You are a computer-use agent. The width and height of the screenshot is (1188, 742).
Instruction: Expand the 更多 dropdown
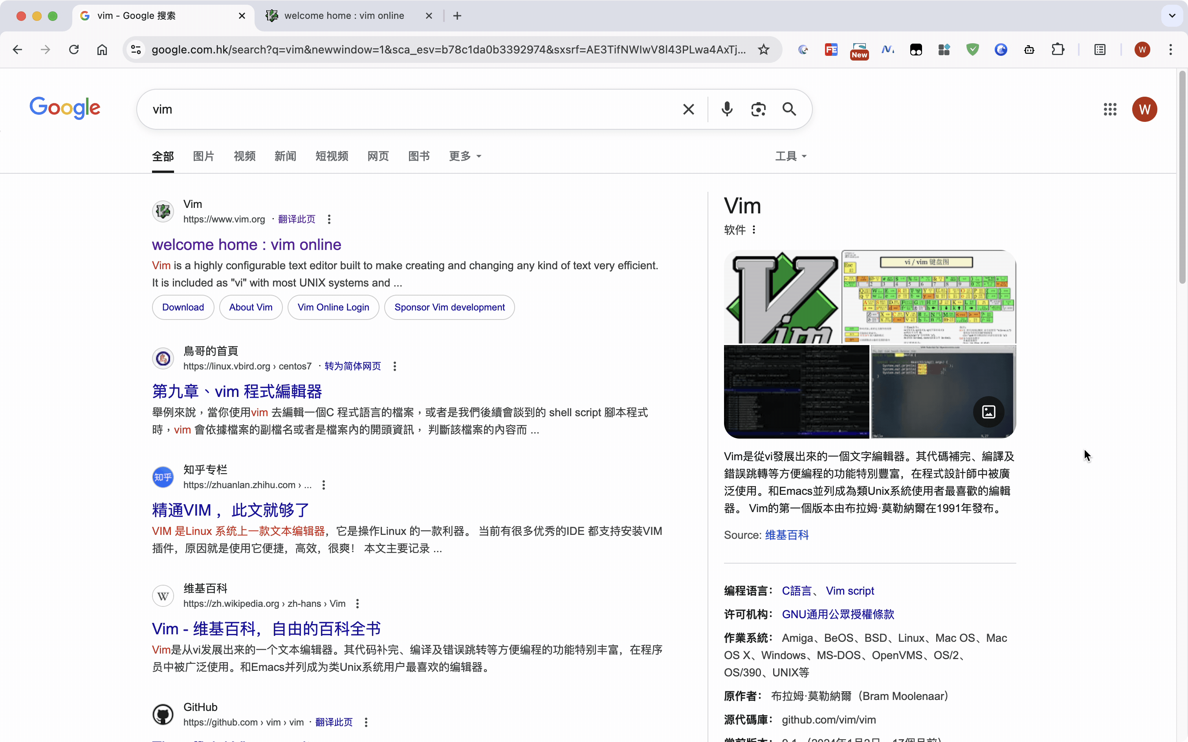click(465, 156)
